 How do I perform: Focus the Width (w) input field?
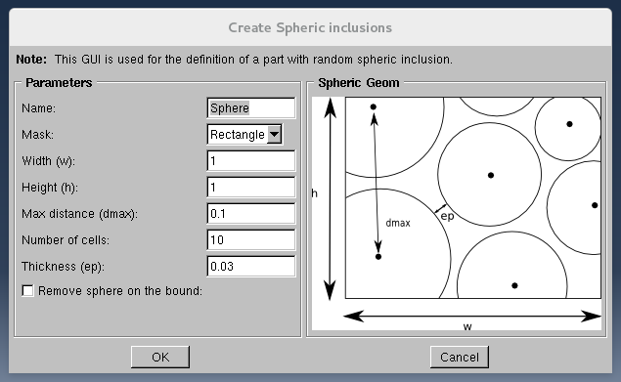coord(251,161)
